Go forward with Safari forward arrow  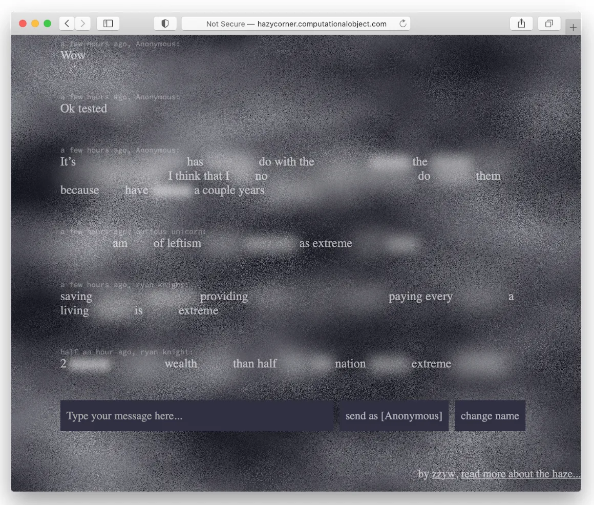[x=82, y=24]
